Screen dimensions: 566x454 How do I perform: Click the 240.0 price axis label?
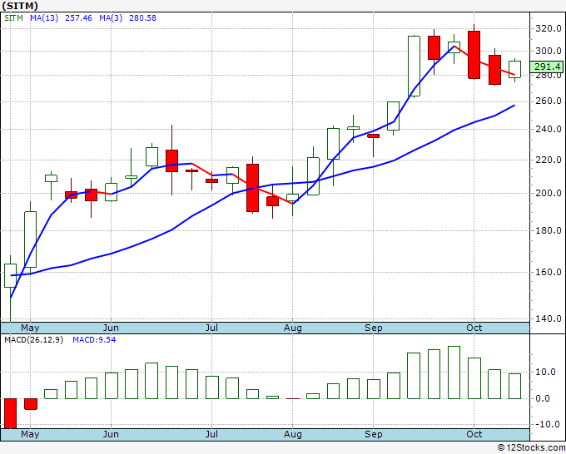coord(548,129)
